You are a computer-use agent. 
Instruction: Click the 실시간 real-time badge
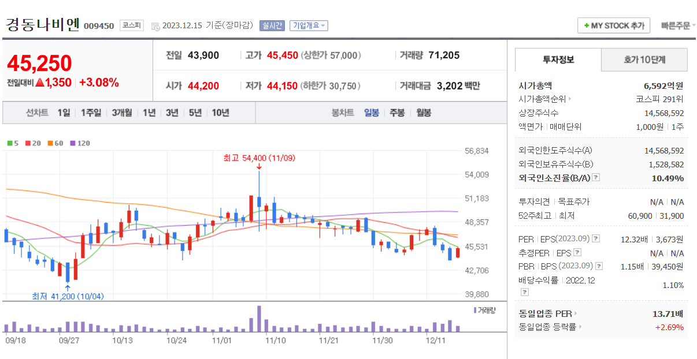(x=272, y=25)
